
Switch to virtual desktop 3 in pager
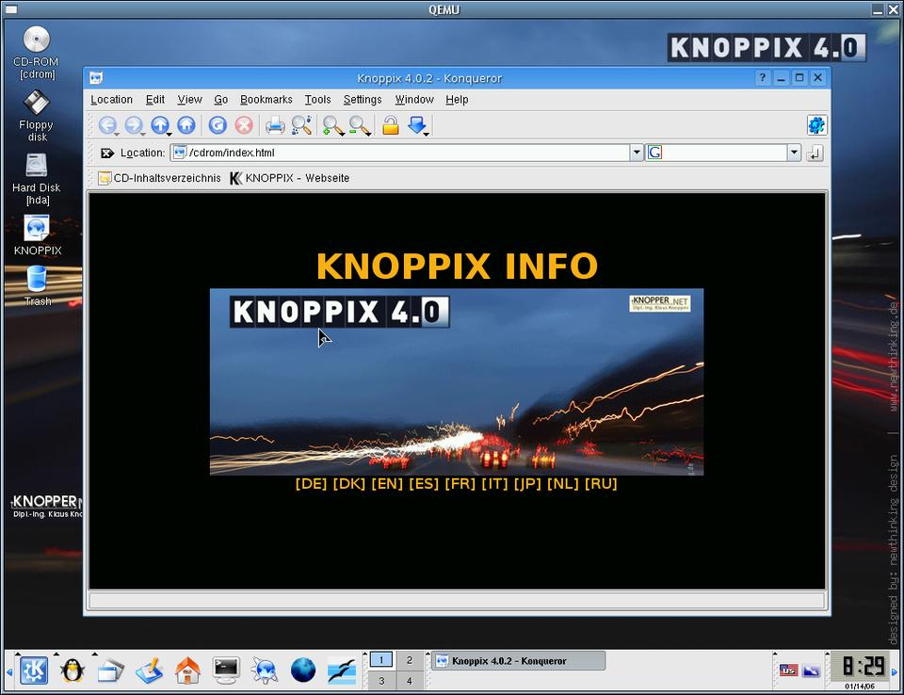380,681
